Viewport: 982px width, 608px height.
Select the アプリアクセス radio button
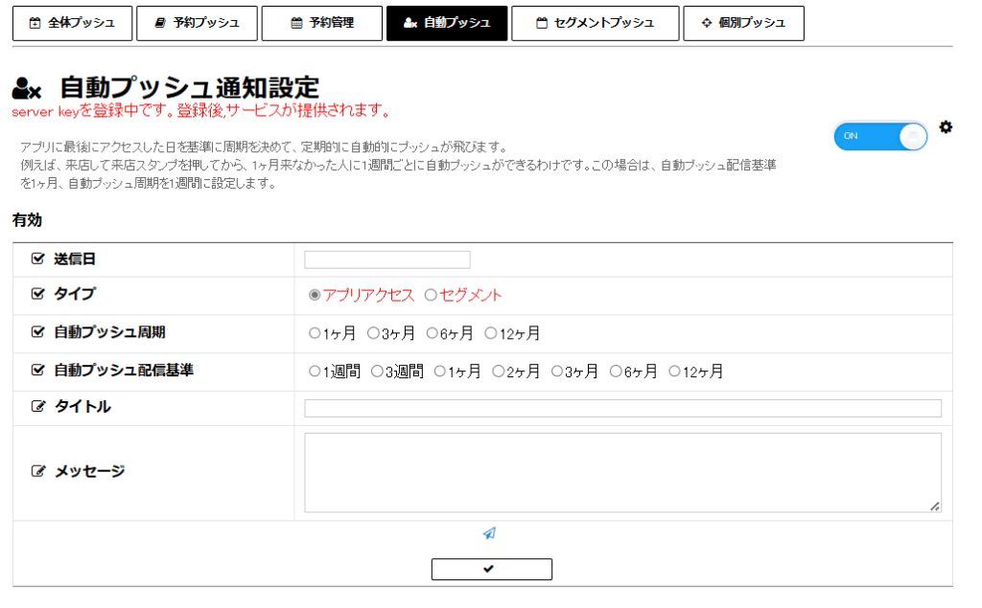(315, 296)
